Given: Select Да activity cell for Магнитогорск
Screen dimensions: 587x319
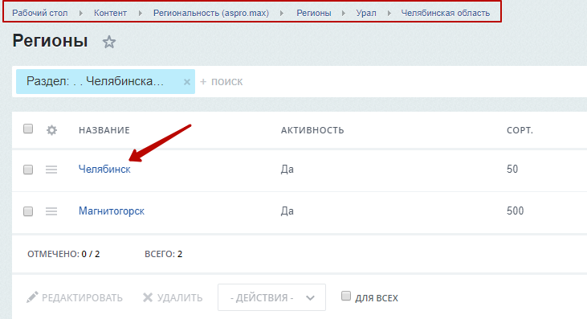Looking at the screenshot, I should tap(287, 211).
